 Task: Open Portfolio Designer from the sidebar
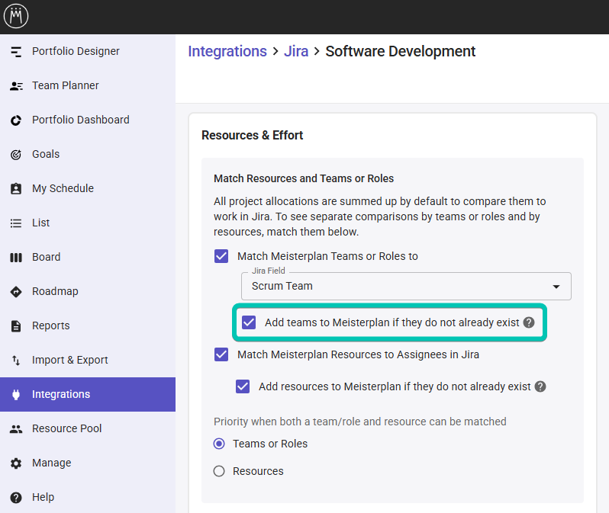(x=88, y=51)
